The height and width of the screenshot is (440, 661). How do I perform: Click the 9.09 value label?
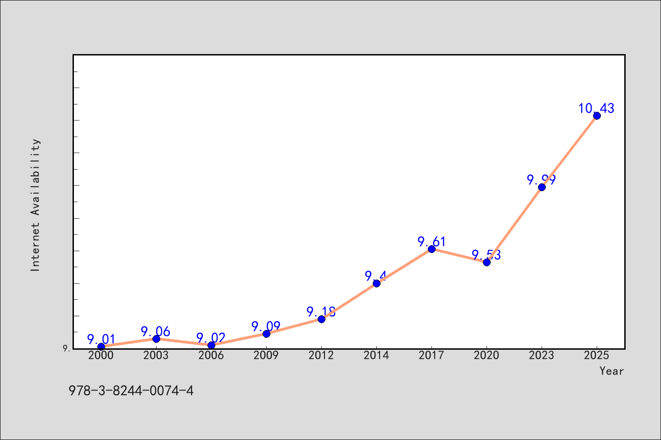point(266,326)
